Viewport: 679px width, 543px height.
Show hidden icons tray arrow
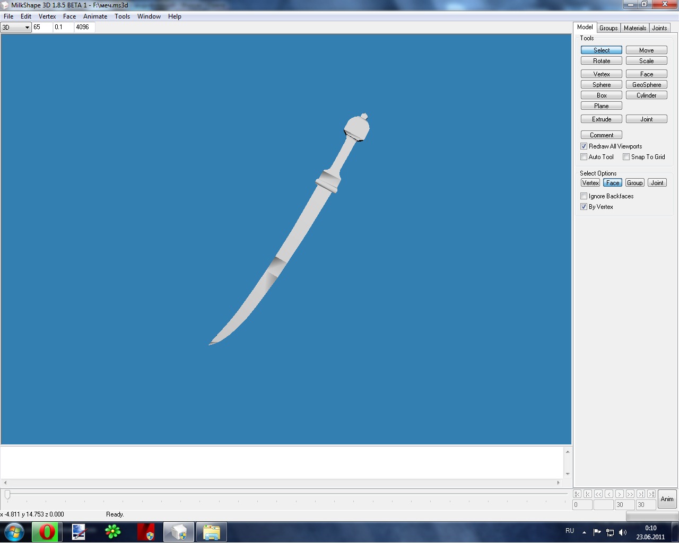pyautogui.click(x=584, y=532)
